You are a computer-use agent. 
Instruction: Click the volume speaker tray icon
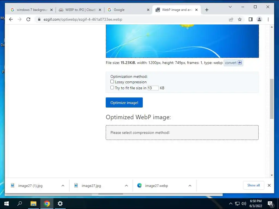(244, 204)
